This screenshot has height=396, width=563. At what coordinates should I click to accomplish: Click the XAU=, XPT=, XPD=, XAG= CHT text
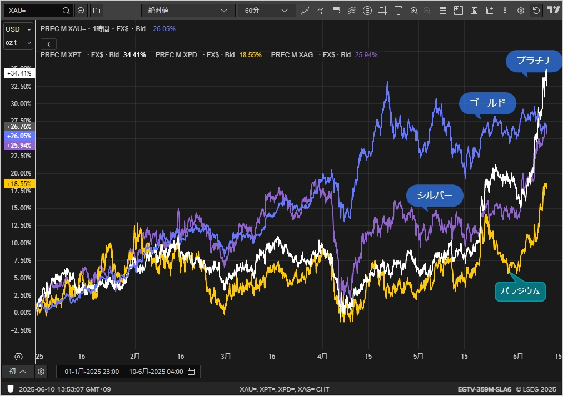(x=285, y=389)
